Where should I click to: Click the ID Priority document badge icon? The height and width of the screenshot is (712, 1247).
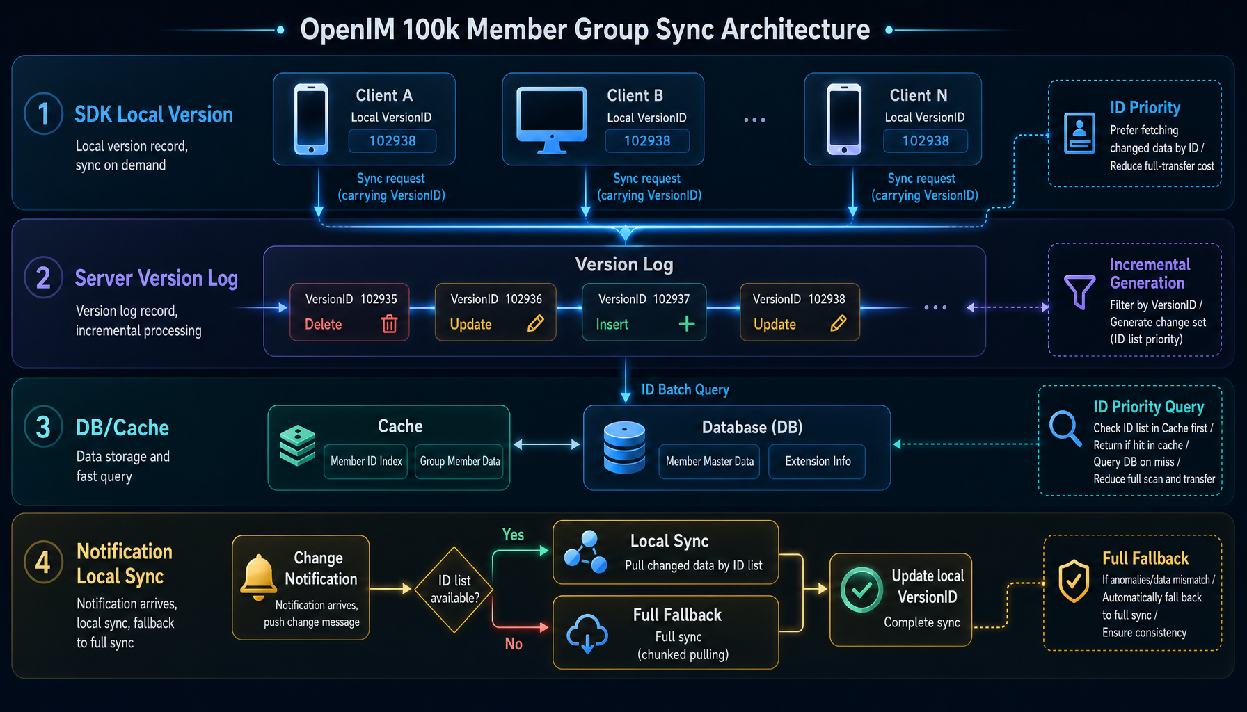pyautogui.click(x=1079, y=133)
